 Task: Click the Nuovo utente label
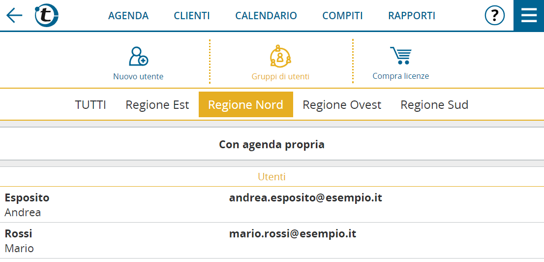click(x=138, y=76)
